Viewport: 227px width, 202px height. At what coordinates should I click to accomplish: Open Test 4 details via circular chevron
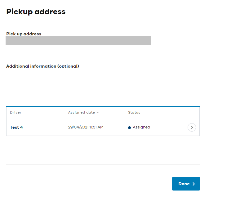(192, 127)
